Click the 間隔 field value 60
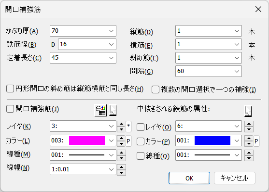The image size is (269, 192). tap(181, 71)
